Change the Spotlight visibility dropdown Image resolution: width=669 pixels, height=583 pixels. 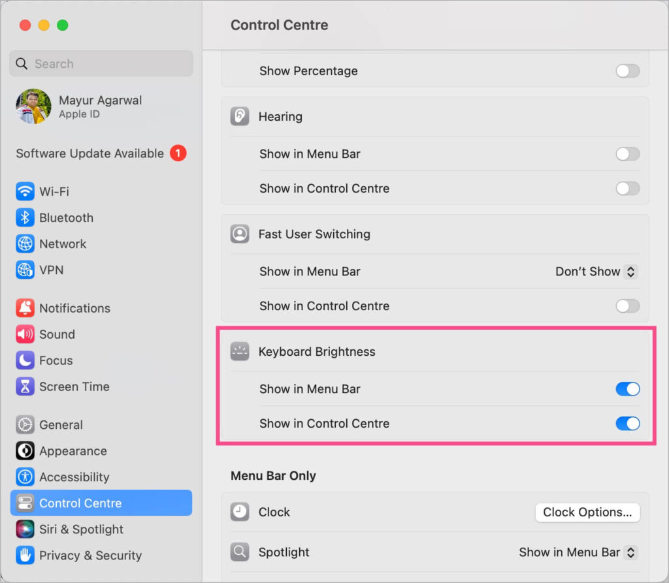click(x=577, y=552)
